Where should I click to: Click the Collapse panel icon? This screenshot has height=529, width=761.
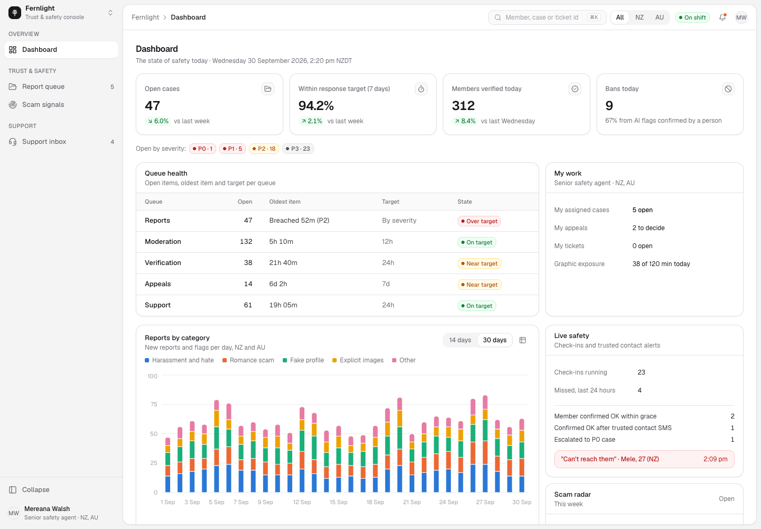click(x=13, y=490)
